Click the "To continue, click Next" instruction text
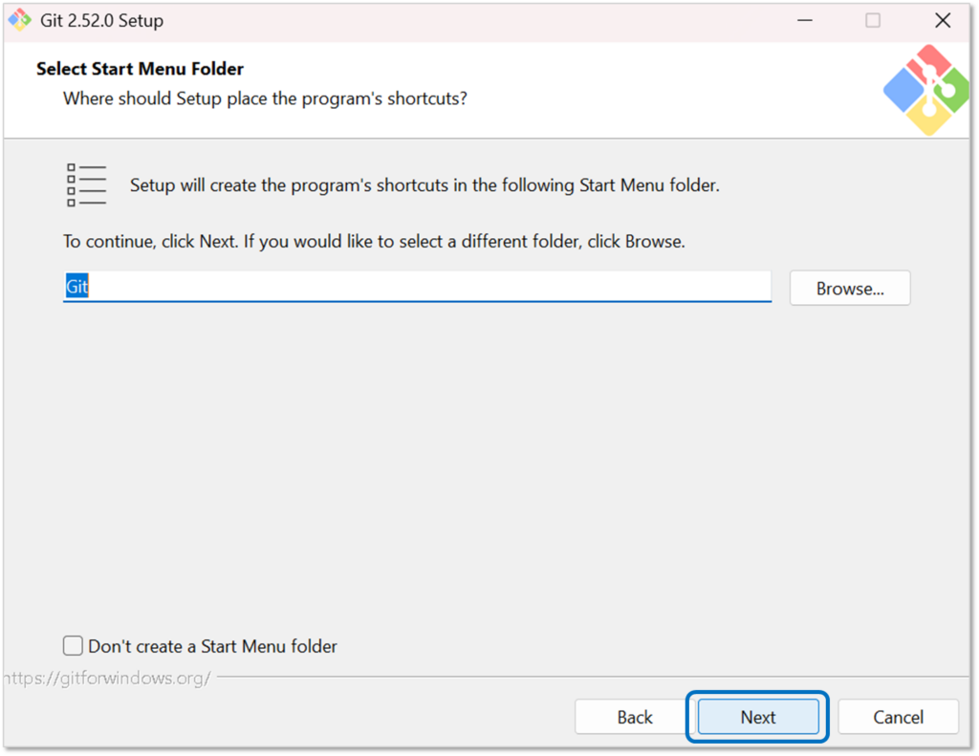 coord(374,241)
